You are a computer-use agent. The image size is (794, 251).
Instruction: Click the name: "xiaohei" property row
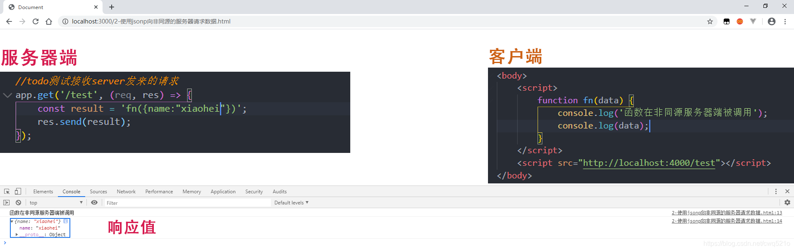(40, 228)
